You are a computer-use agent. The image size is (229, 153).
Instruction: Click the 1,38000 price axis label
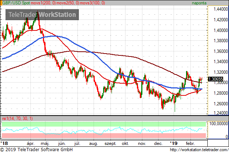[221, 41]
